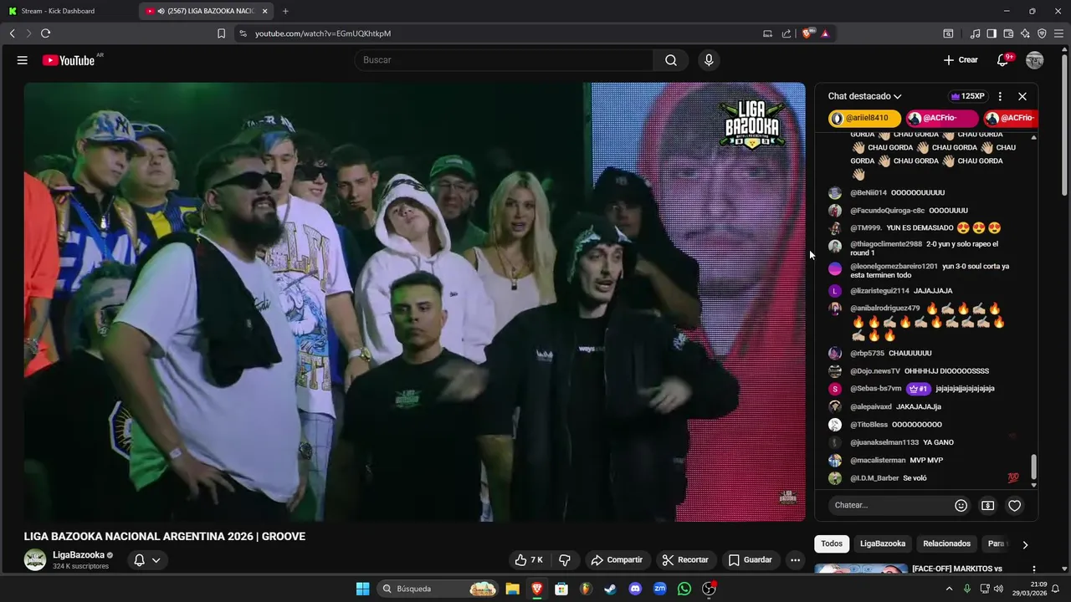Screen dimensions: 1071x602
Task: Select the LIGA BAZOOKA YouTube tab
Action: pos(205,11)
